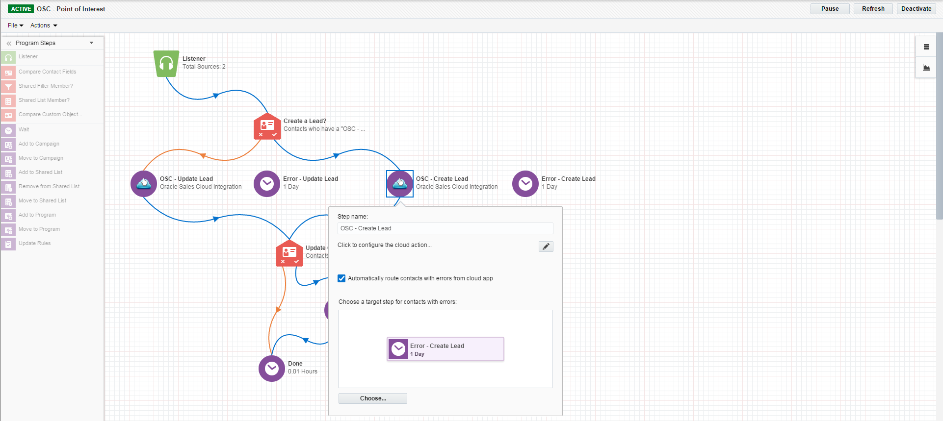Select the Create a Lead? decision node

click(x=267, y=126)
